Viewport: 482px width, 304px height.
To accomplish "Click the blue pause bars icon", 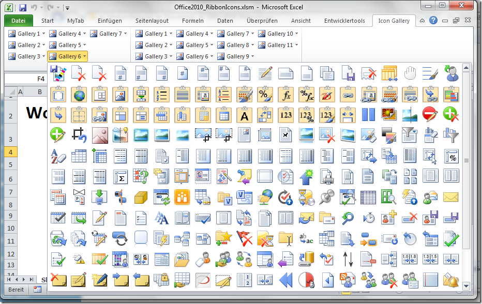I will pyautogui.click(x=368, y=115).
